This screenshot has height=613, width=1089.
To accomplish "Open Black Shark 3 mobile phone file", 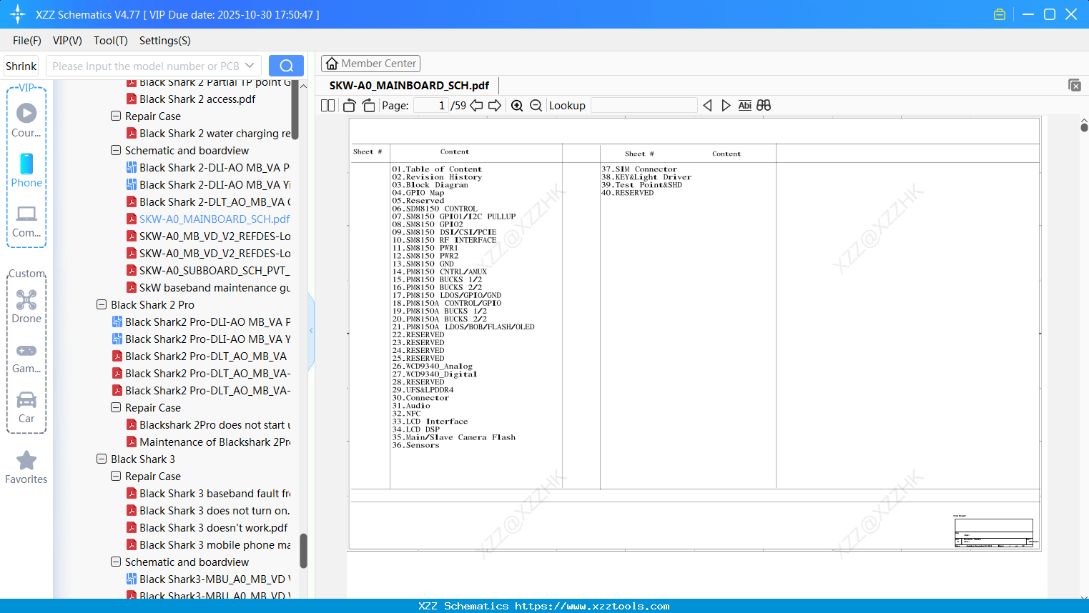I will (208, 544).
